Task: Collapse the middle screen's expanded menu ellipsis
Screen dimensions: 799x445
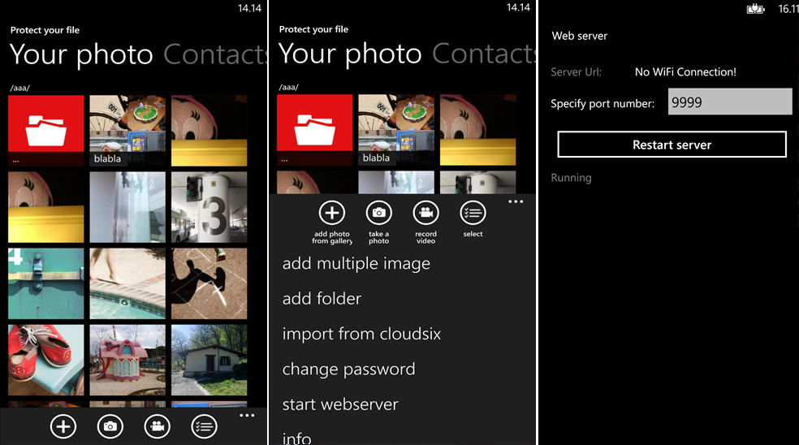Action: tap(516, 202)
